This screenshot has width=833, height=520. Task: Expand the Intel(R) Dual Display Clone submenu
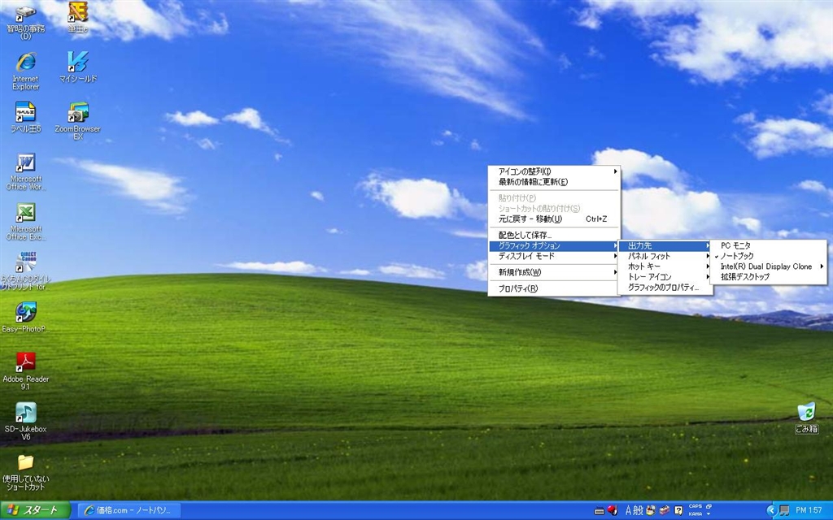point(768,266)
